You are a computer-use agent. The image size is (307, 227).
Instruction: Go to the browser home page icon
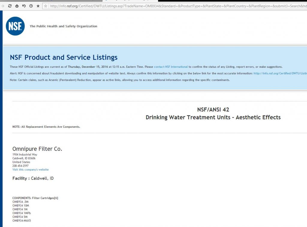point(17,6)
